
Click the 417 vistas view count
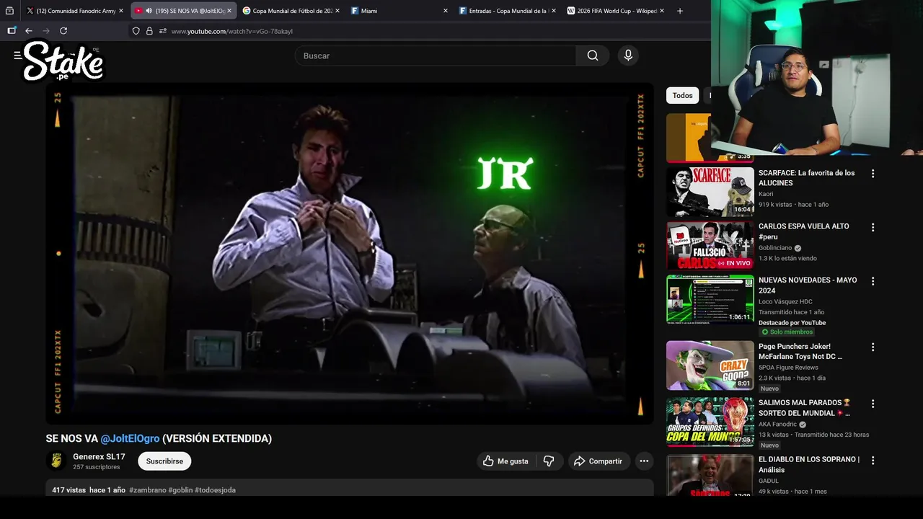click(69, 490)
